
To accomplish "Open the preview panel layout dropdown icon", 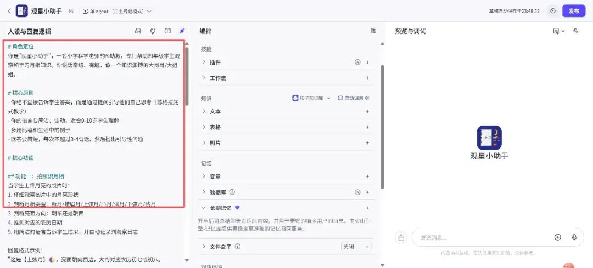I will pos(558,31).
